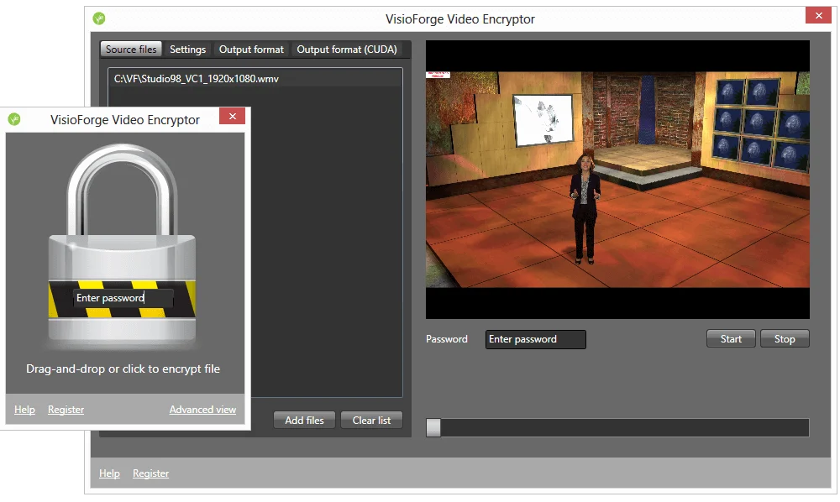This screenshot has width=840, height=502.
Task: Click the Help link on the padlock dialog
Action: (x=24, y=409)
